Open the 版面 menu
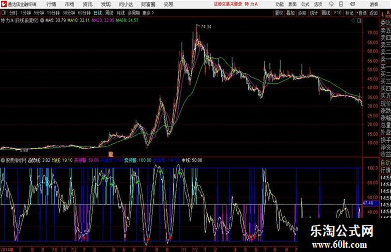Screen dimensions: 391x252 click(293, 4)
